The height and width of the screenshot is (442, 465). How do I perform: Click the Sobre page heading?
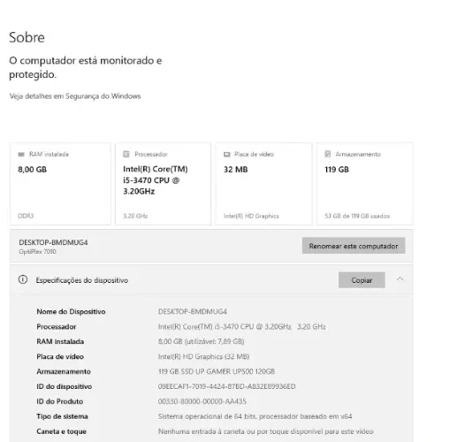[27, 37]
